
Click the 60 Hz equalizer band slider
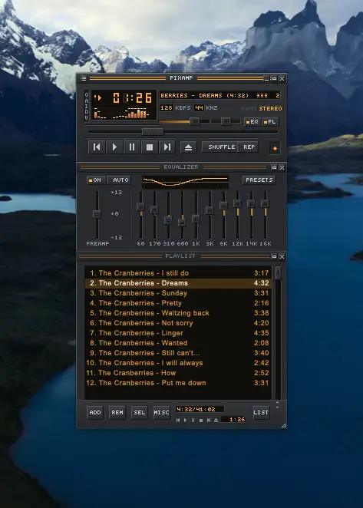click(140, 206)
